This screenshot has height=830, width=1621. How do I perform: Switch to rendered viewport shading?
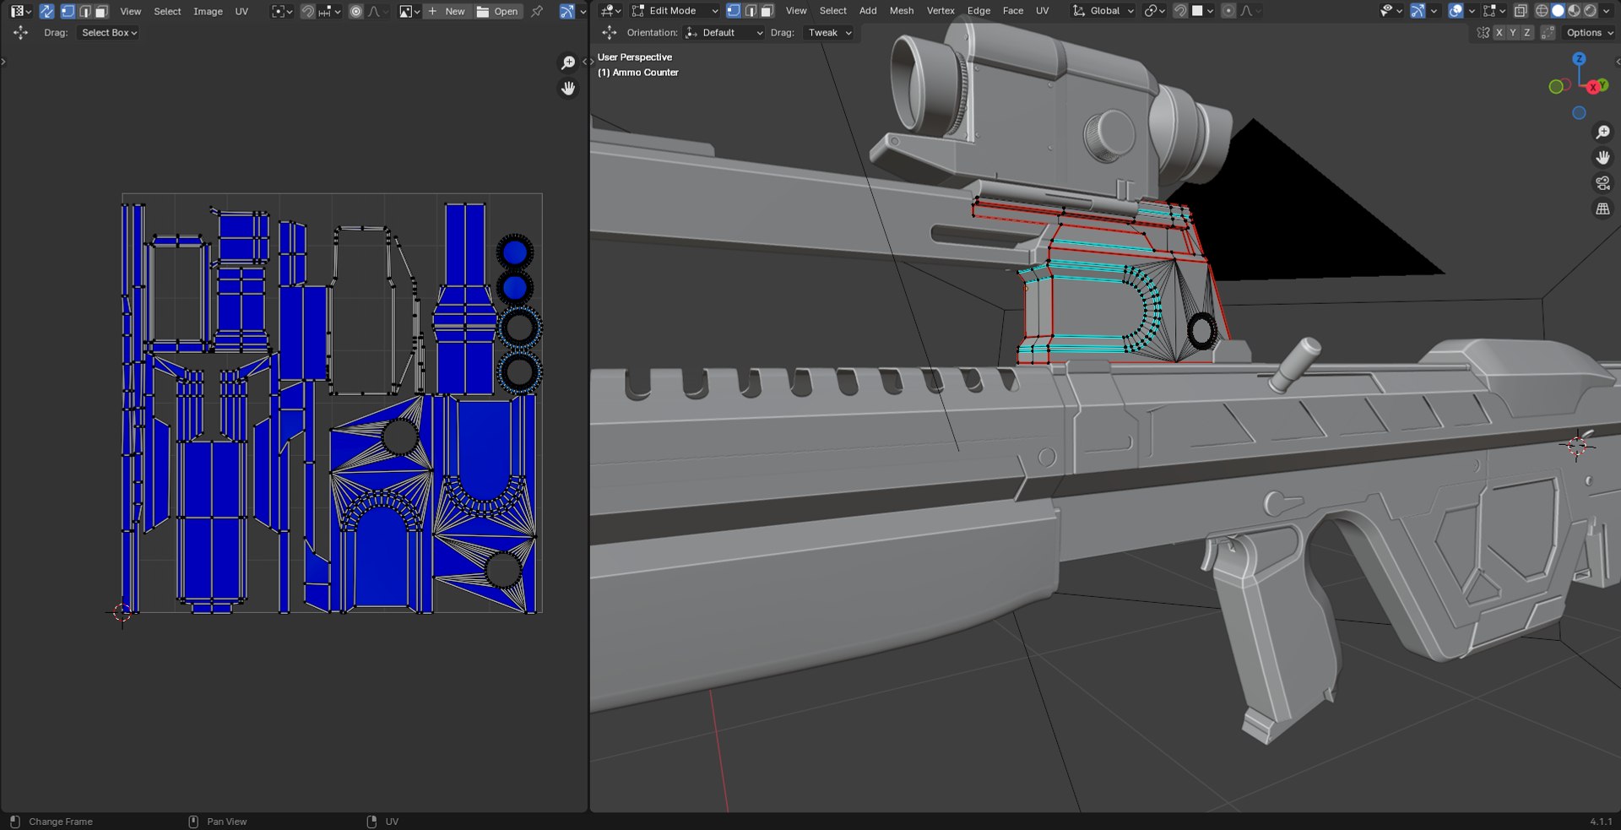[x=1590, y=11]
